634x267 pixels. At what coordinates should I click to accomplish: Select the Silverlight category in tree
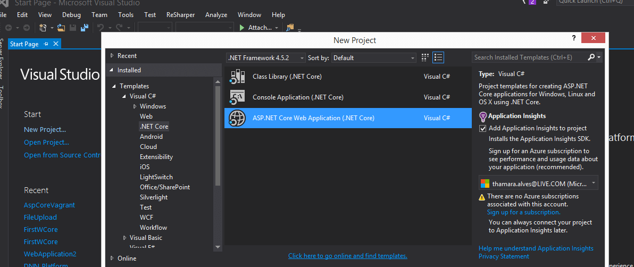click(x=154, y=197)
